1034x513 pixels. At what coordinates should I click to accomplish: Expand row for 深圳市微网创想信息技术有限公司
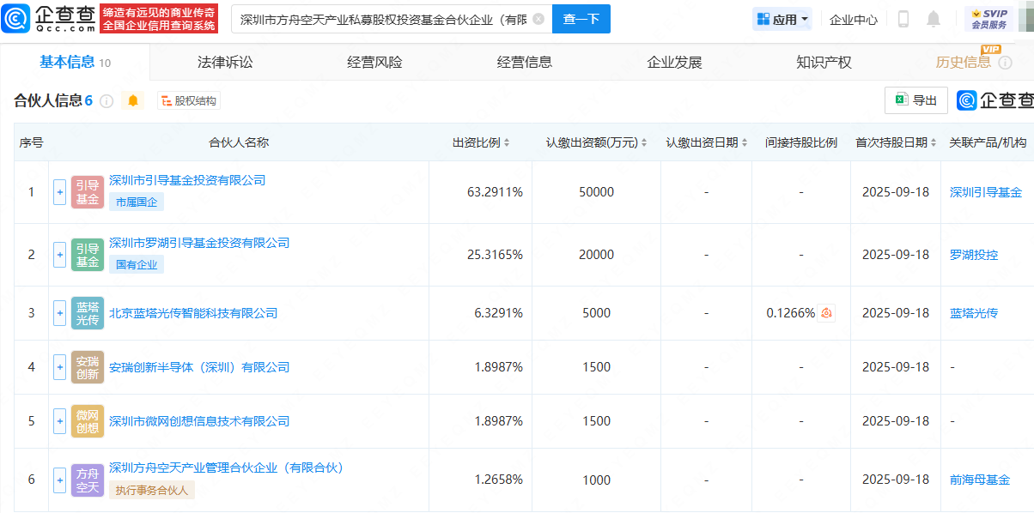(59, 421)
